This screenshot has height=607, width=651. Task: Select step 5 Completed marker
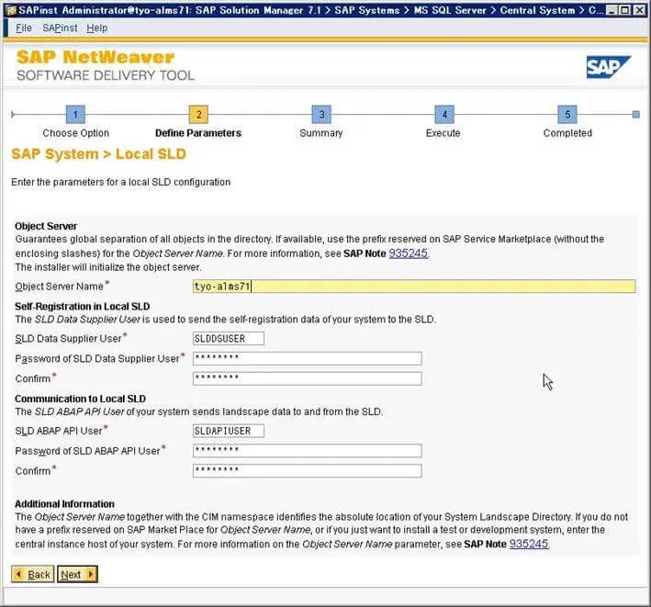pos(567,114)
